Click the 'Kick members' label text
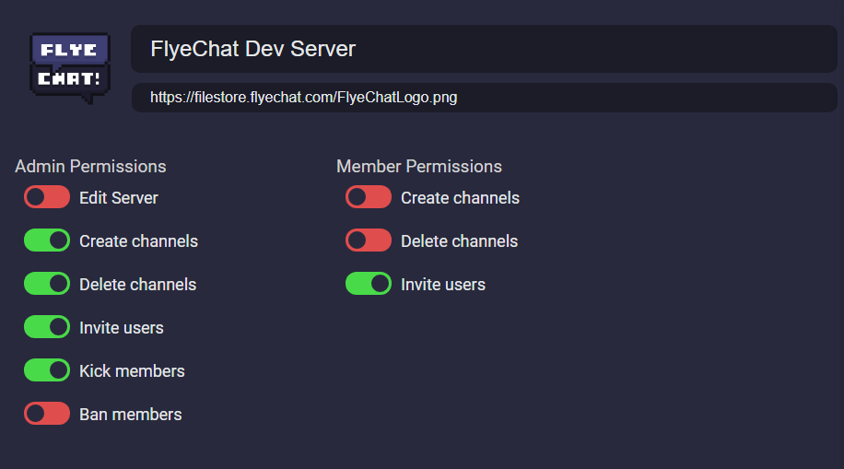844x469 pixels. (132, 371)
